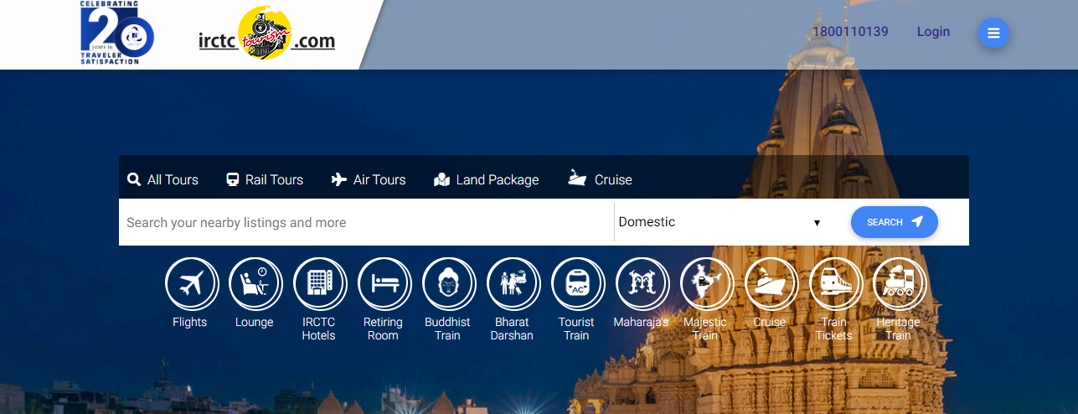Click the 1800110139 phone number
Viewport: 1078px width, 414px height.
coord(850,32)
